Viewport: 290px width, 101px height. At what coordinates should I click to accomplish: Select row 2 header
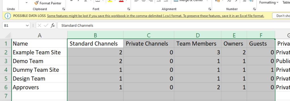coord(6,52)
